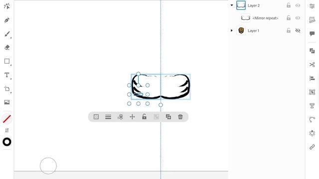Screen dimensions: 319x179
Task: Select the Selection tool at toolbar top
Action: tap(6, 6)
